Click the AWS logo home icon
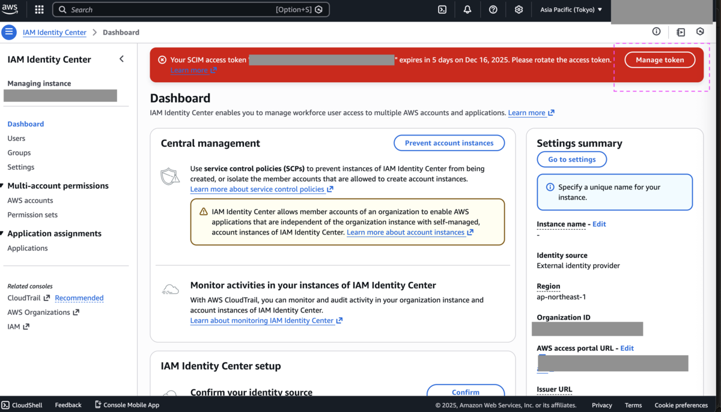 pyautogui.click(x=10, y=9)
